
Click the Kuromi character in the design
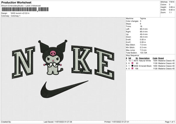[53, 57]
